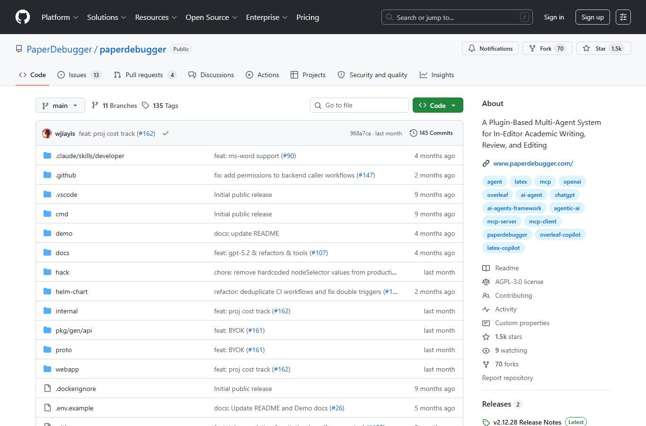Switch to the Pull requests tab
Screen dimensions: 646x426
145,75
